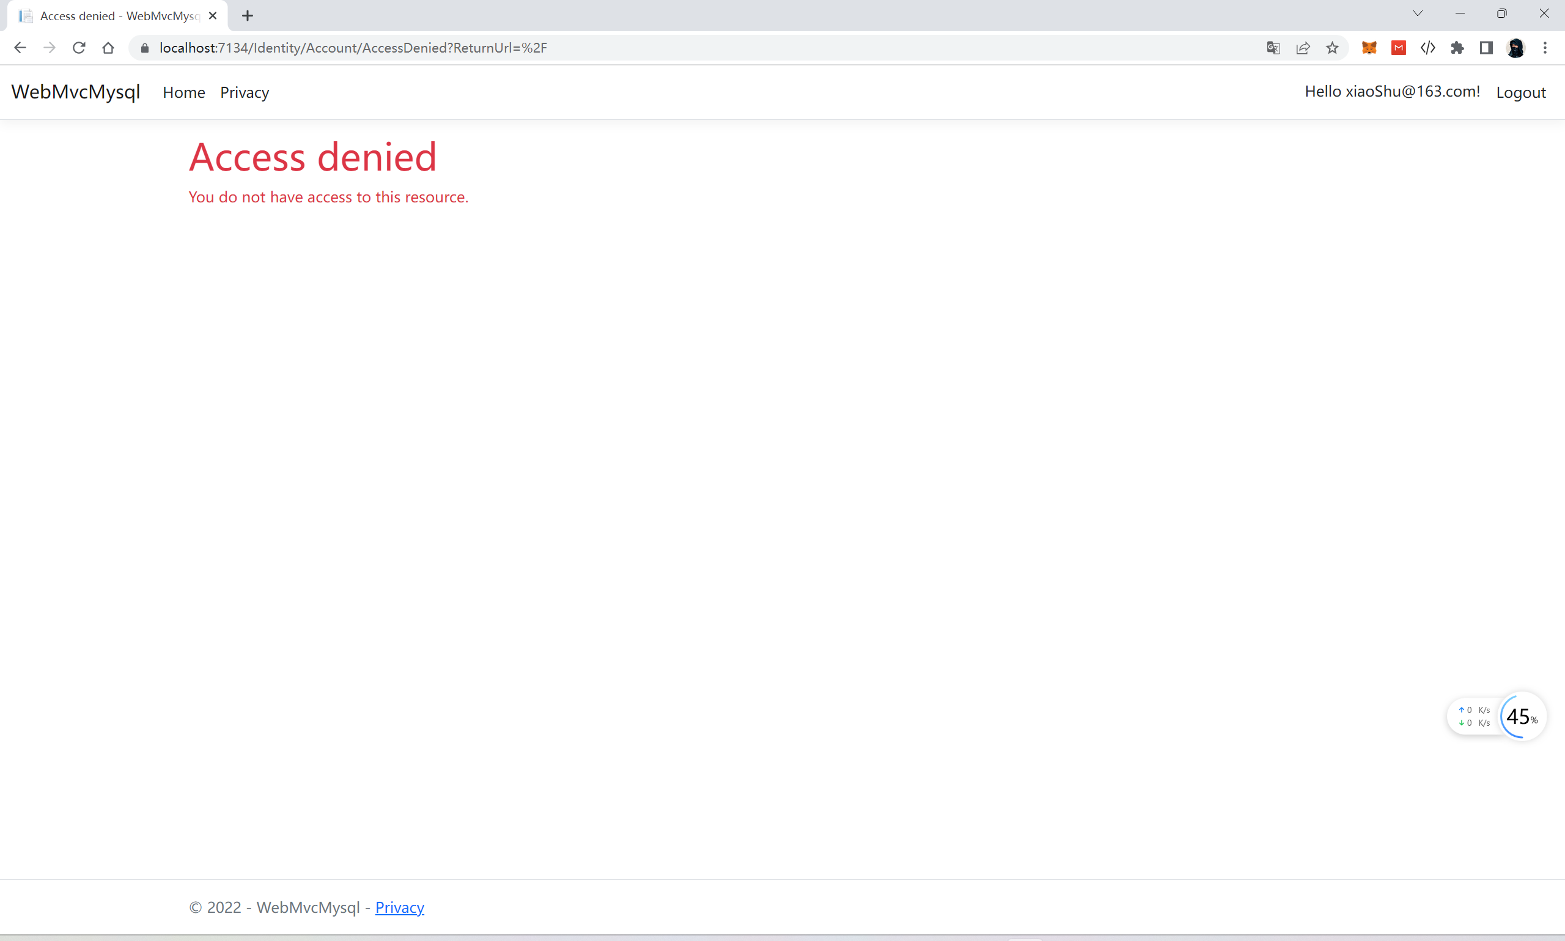Bookmark this page with star
The height and width of the screenshot is (941, 1565).
click(1332, 48)
